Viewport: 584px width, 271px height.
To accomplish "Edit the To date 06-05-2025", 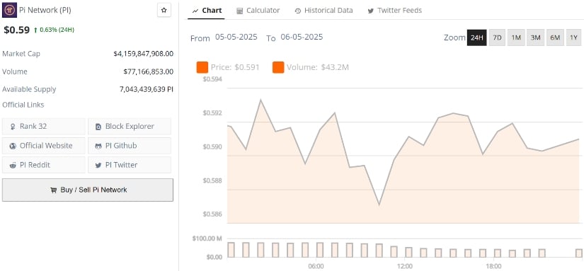I will pos(302,38).
